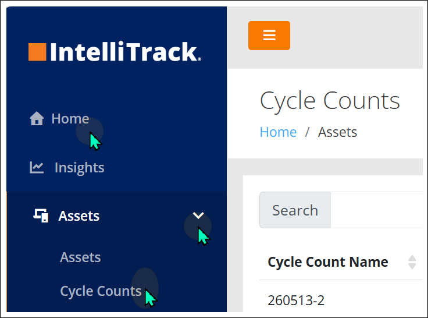Click the Cycle Counts page heading
The image size is (428, 318).
coord(330,101)
